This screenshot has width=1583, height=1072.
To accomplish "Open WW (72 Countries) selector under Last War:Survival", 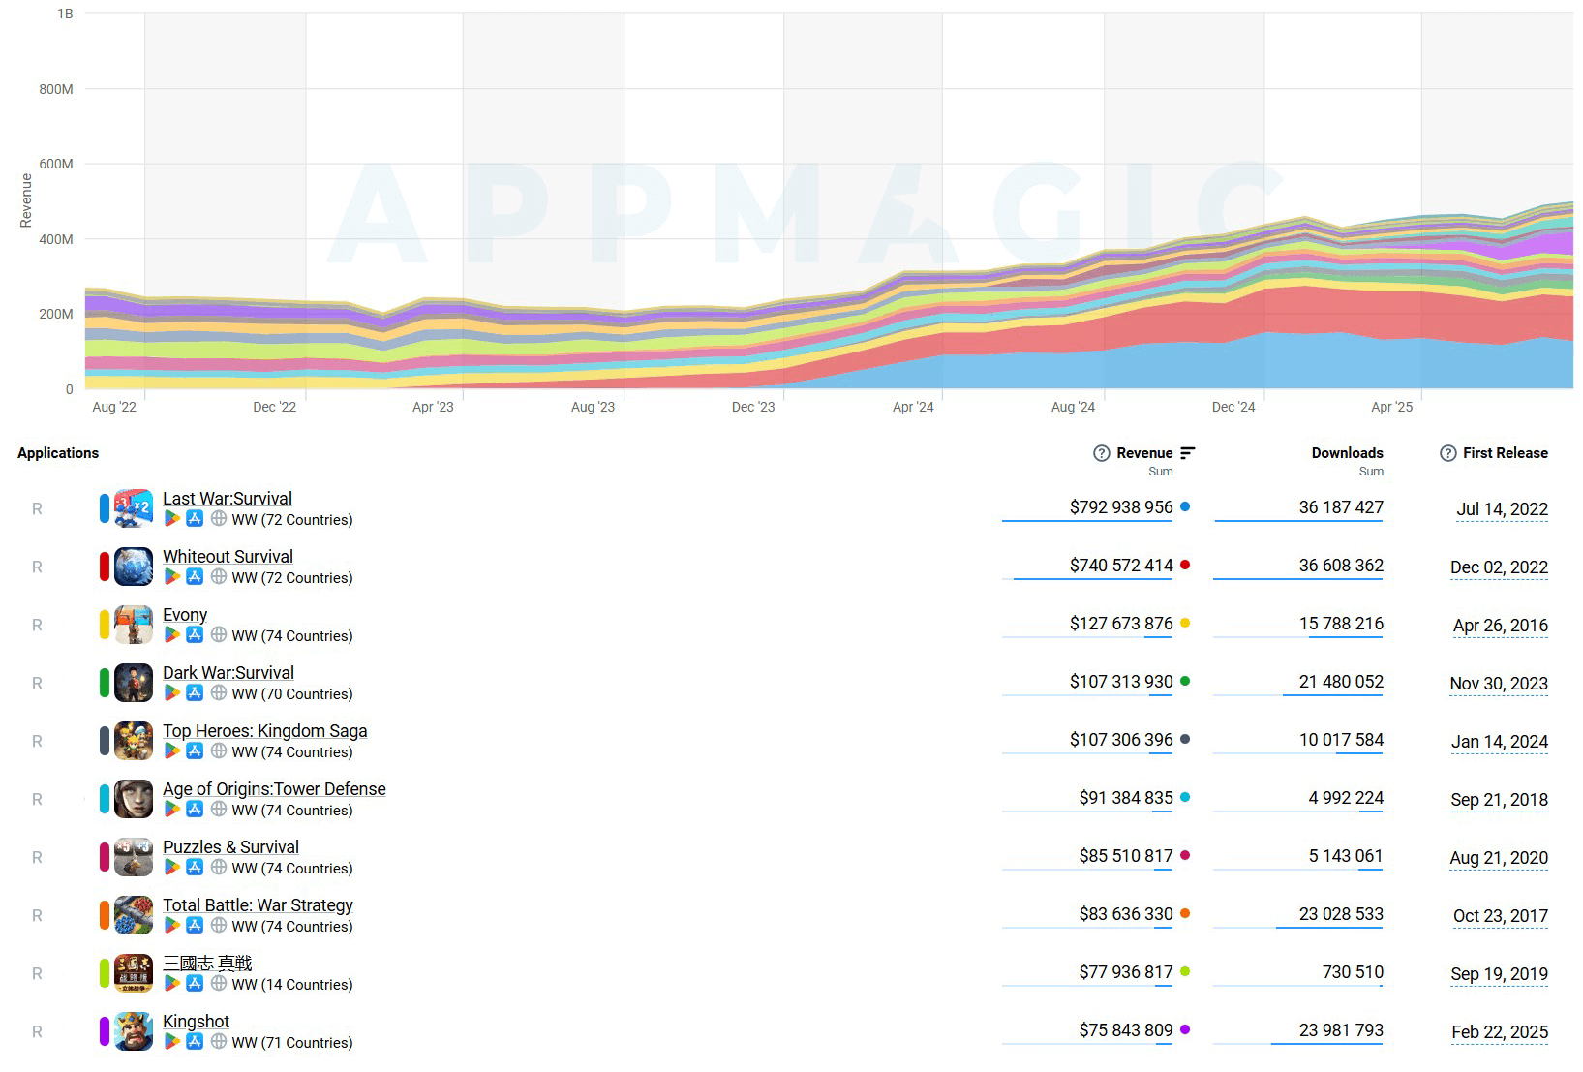I will click(x=291, y=520).
